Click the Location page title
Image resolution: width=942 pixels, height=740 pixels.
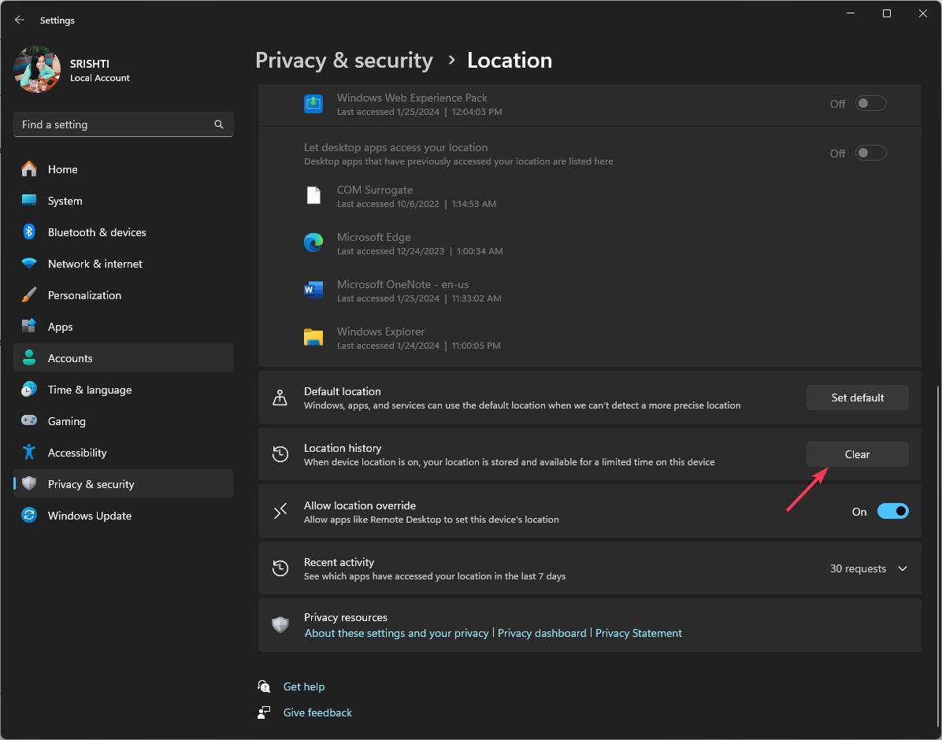coord(510,60)
